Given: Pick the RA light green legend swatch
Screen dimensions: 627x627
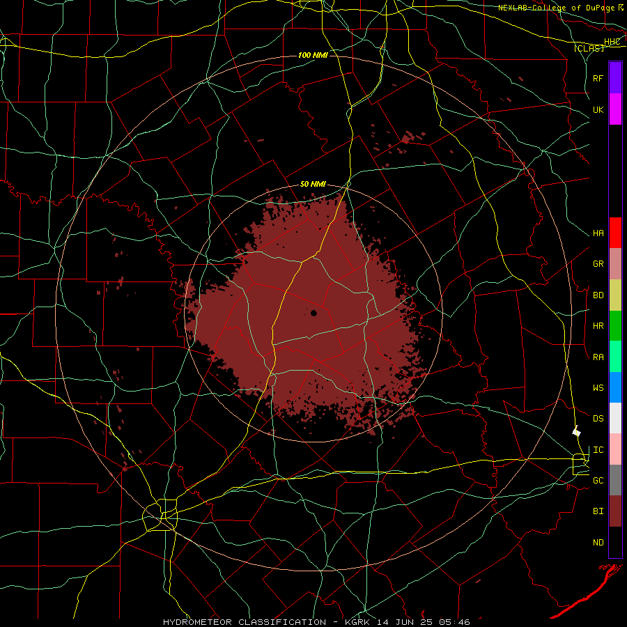Looking at the screenshot, I should click(615, 357).
